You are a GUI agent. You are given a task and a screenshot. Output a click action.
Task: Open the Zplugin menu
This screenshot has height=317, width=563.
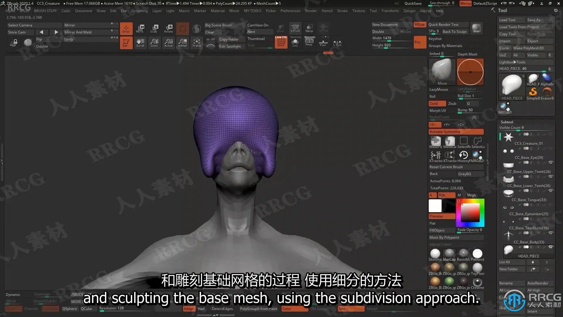pyautogui.click(x=409, y=11)
